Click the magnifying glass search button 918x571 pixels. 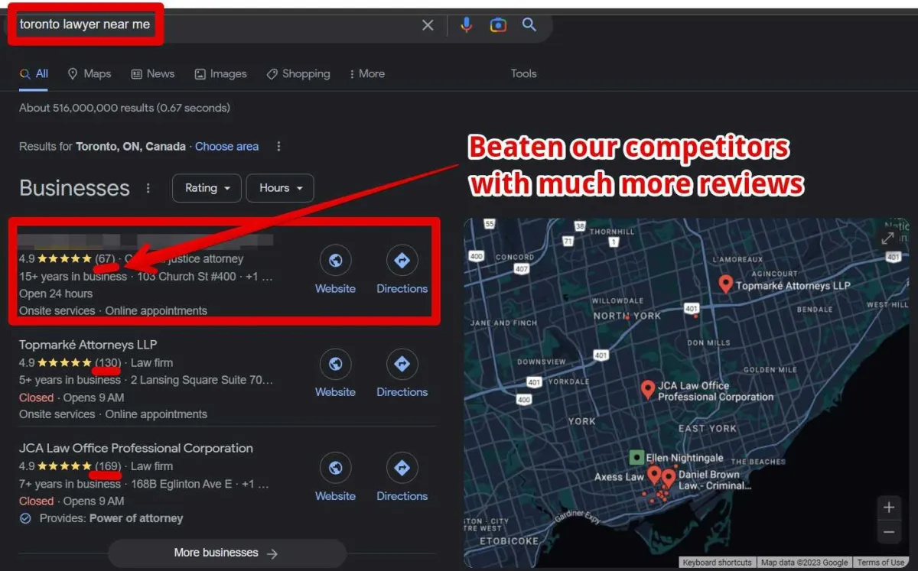[x=529, y=24]
